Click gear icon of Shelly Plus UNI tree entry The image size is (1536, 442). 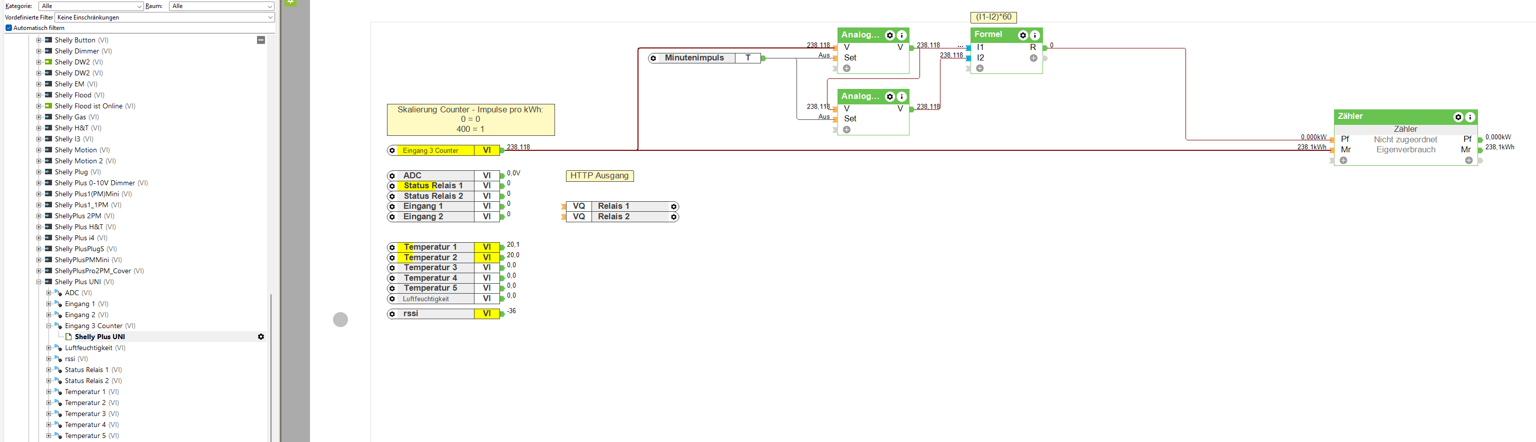(x=260, y=337)
